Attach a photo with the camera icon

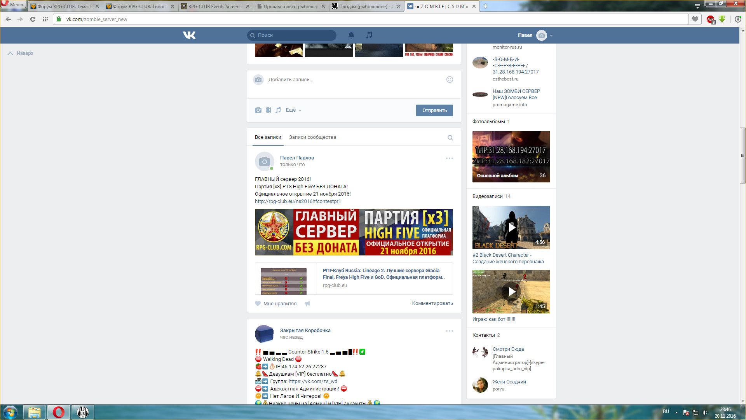pos(258,110)
